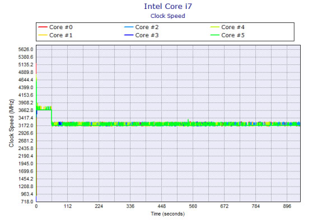Image resolution: width=336 pixels, height=224 pixels.
Task: Click the 560 tick on the time axis
Action: (x=193, y=206)
